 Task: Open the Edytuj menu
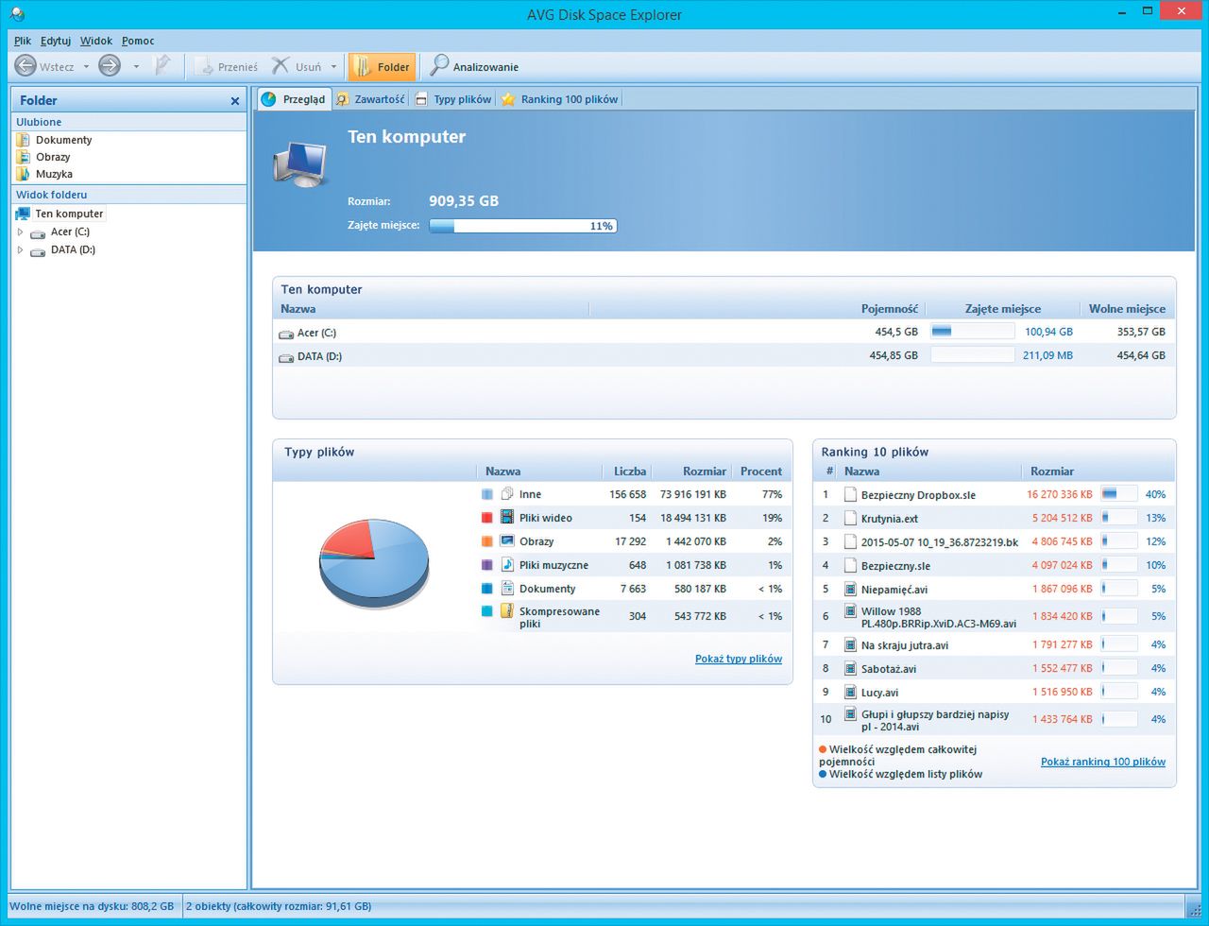click(x=56, y=41)
